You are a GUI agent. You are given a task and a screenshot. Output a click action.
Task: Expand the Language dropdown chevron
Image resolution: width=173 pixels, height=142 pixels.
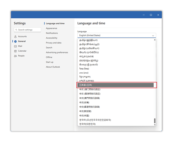click(x=153, y=36)
